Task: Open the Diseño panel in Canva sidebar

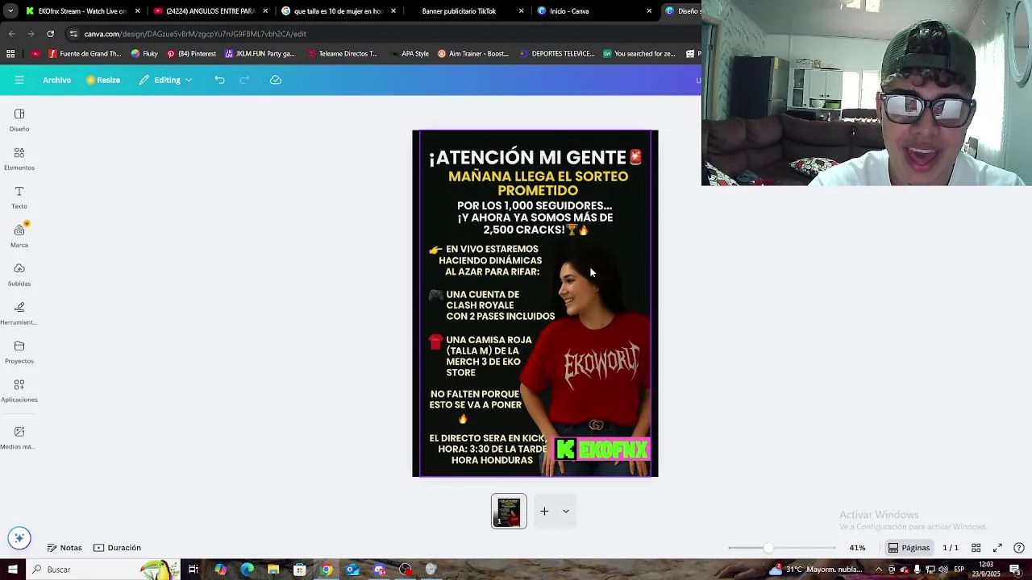Action: point(19,120)
